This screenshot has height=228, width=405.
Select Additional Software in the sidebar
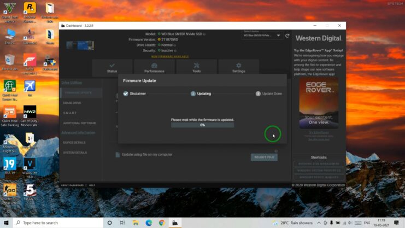[x=81, y=123]
